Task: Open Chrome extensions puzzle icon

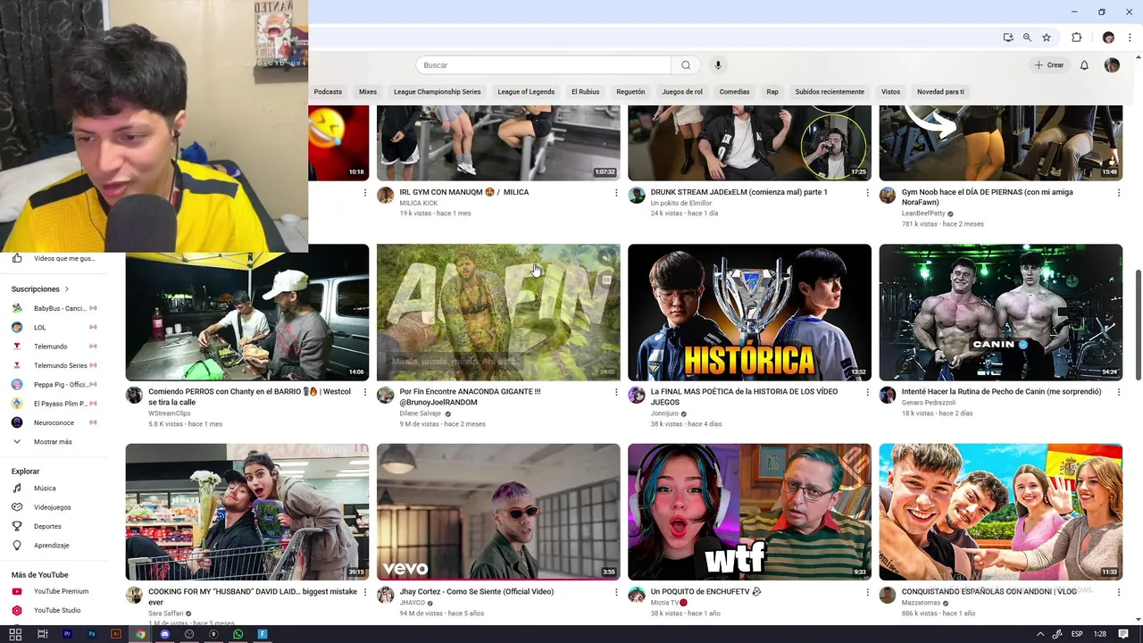Action: pyautogui.click(x=1076, y=38)
